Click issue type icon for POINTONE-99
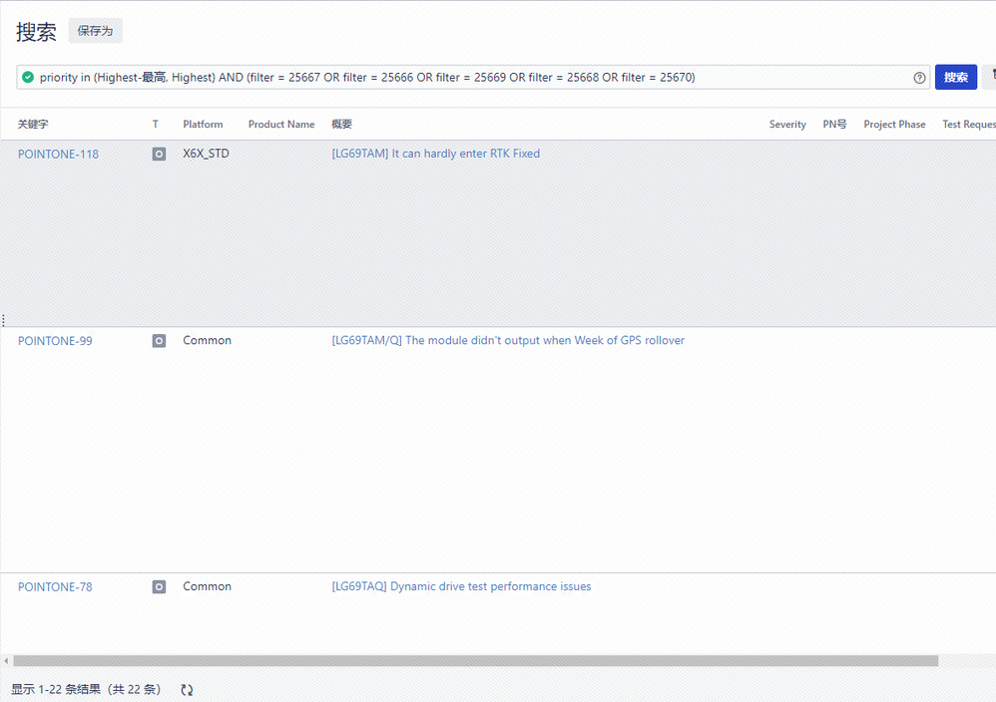996x702 pixels. (x=159, y=341)
